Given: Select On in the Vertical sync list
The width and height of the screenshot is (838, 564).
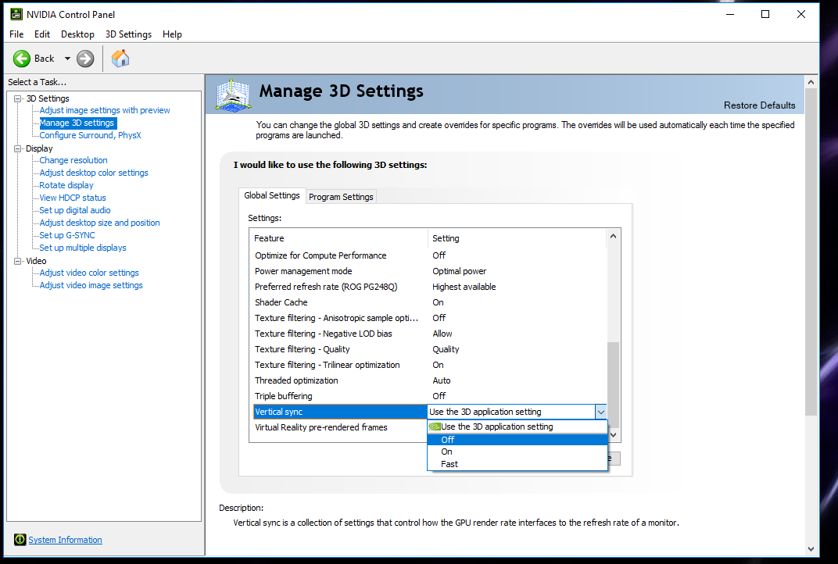Looking at the screenshot, I should 517,452.
